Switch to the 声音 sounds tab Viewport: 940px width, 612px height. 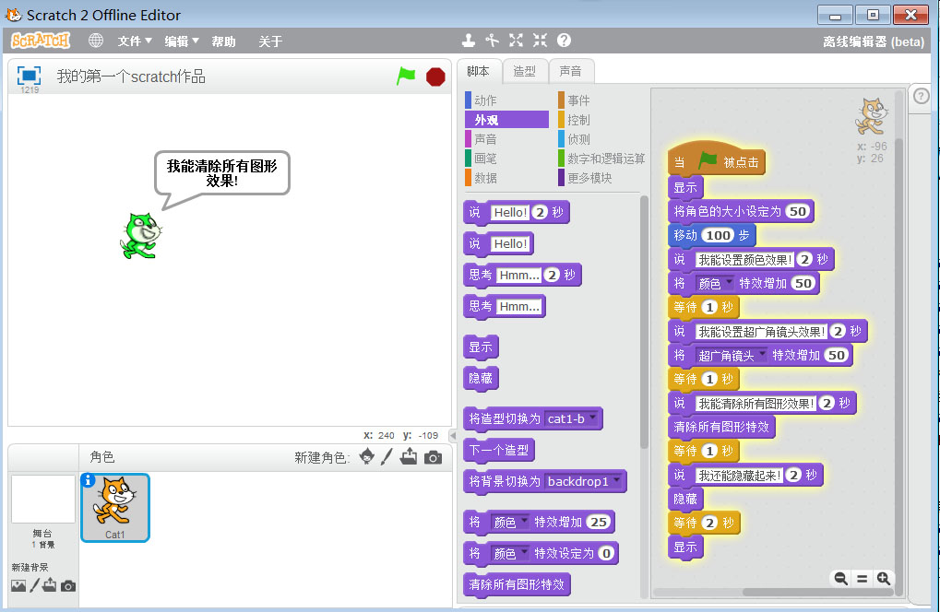571,71
